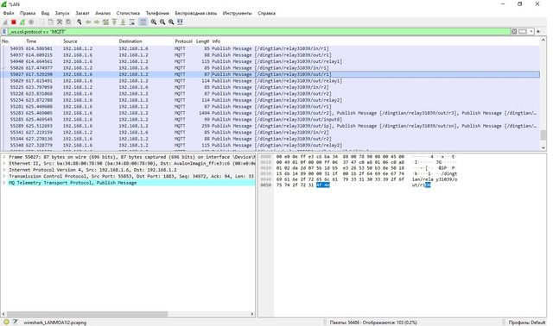Select packet 55283 with length 1494

coord(270,113)
